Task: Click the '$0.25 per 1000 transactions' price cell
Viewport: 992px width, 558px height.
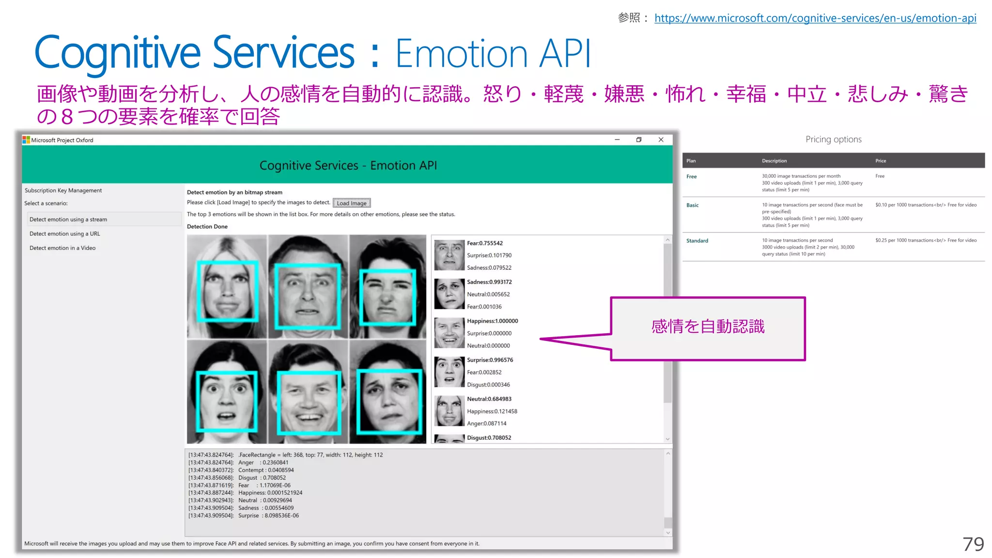Action: click(x=926, y=240)
